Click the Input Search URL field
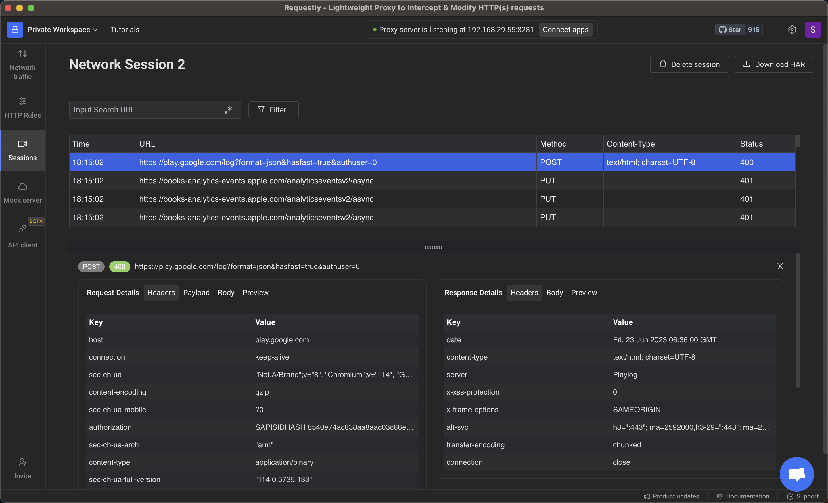 [x=155, y=110]
